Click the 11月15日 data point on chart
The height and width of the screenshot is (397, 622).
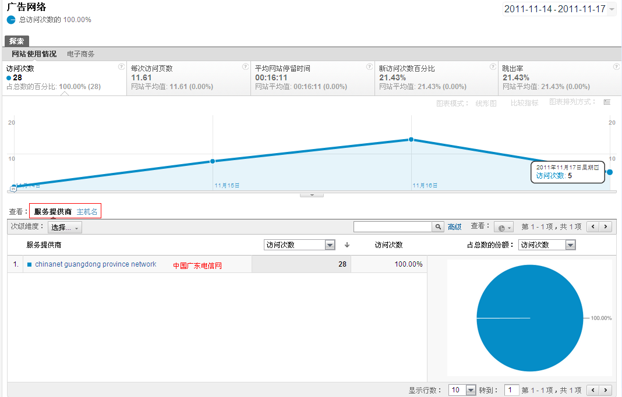pyautogui.click(x=213, y=161)
